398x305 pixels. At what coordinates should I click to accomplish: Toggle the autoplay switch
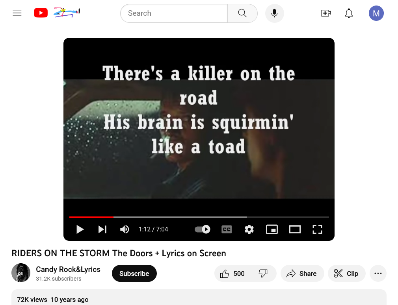coord(203,229)
